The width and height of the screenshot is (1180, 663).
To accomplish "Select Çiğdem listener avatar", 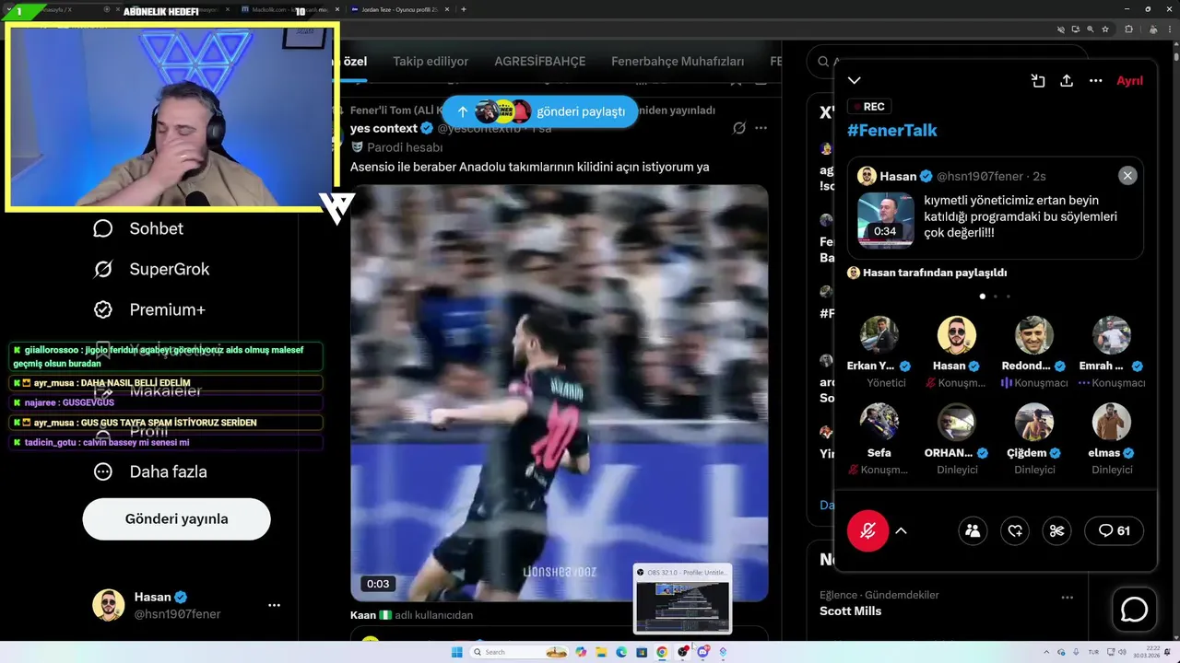I will tap(1034, 422).
